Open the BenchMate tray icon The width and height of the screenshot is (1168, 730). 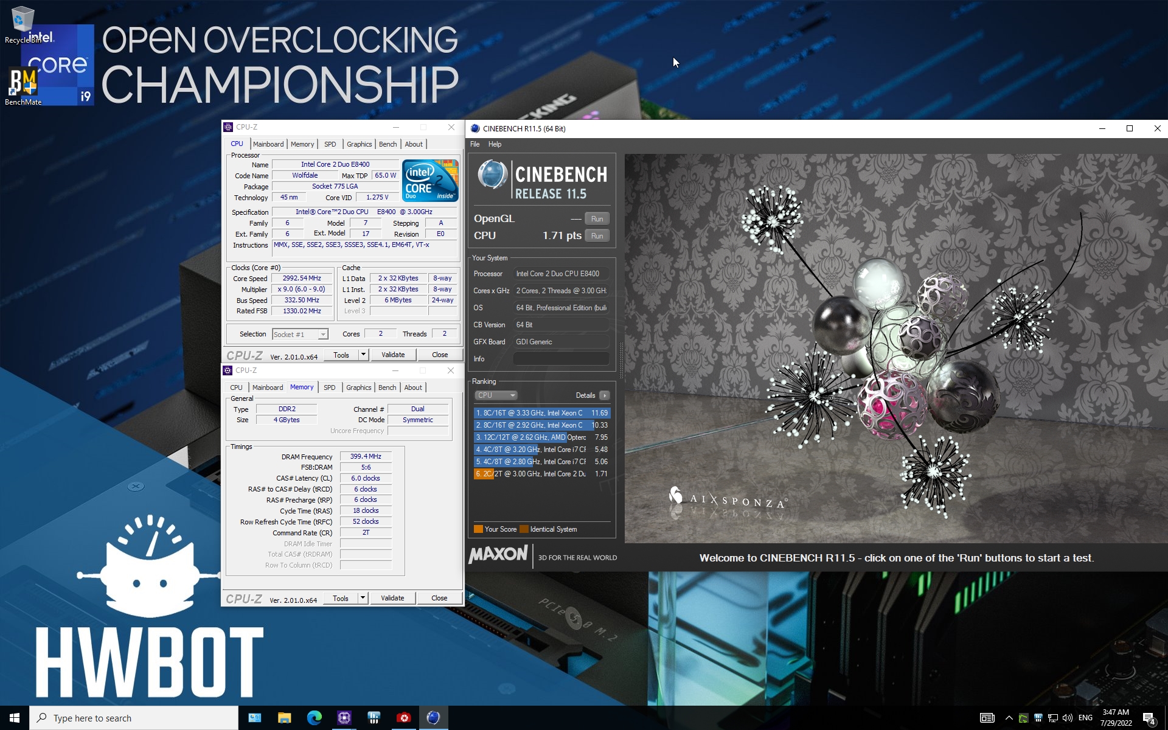(1038, 718)
